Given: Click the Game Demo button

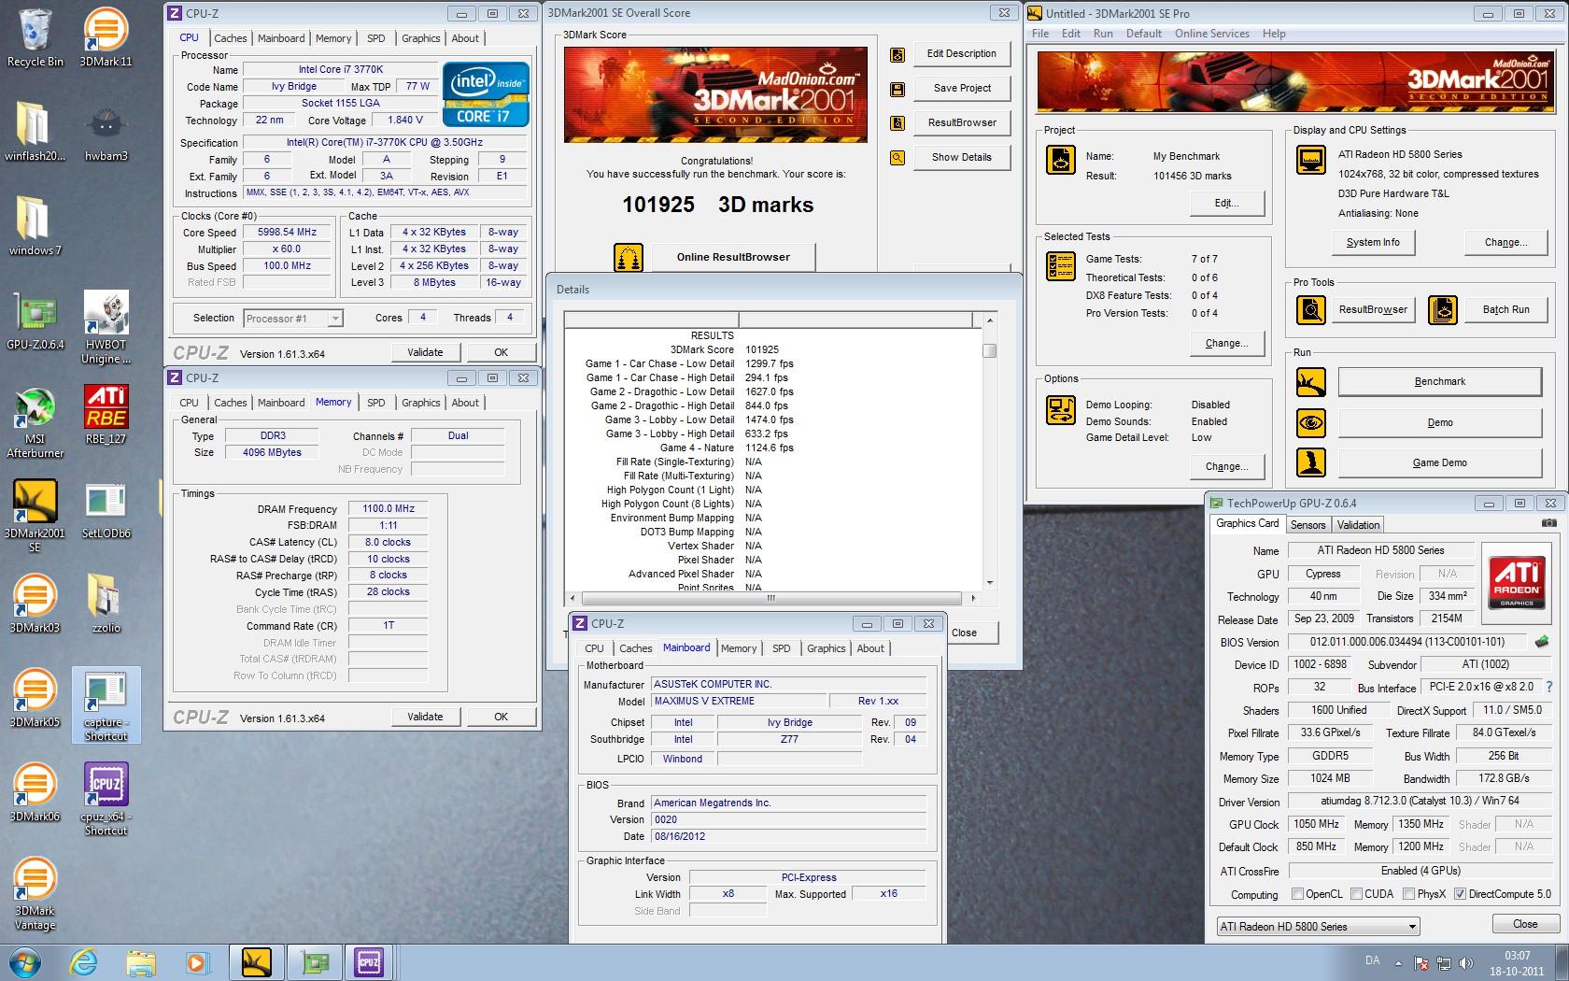Looking at the screenshot, I should pos(1439,462).
